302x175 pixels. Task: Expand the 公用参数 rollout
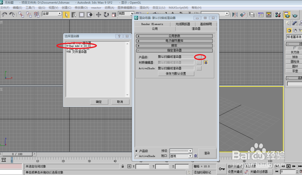coord(175,36)
